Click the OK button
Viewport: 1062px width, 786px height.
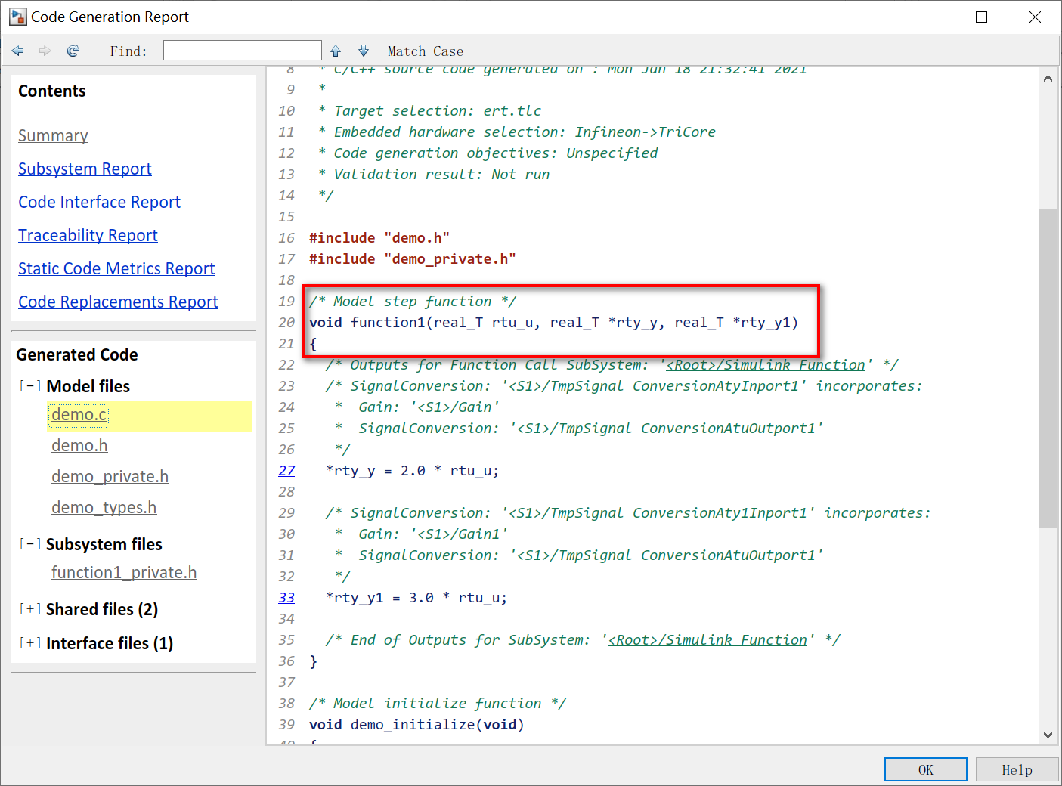click(x=925, y=769)
